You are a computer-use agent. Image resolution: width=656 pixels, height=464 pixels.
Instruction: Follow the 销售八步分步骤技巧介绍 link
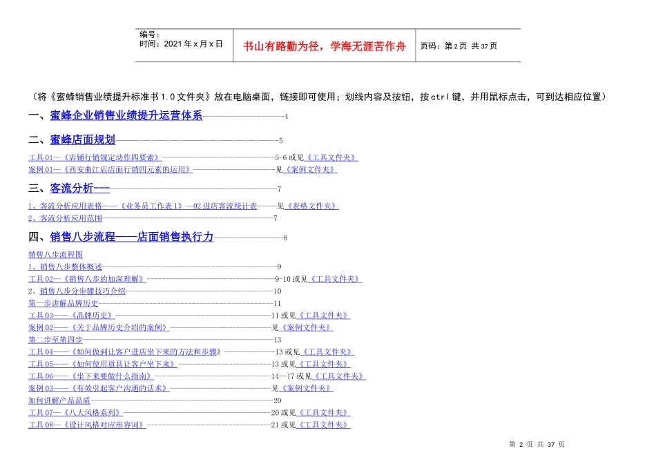coord(83,291)
